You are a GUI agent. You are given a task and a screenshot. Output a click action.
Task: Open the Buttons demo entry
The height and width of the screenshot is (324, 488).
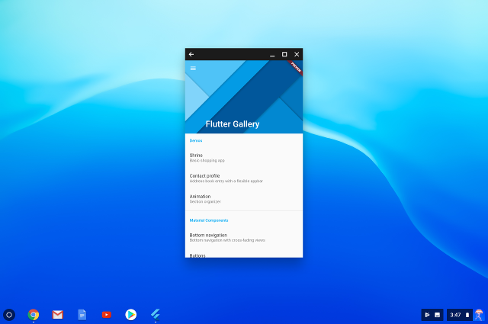(x=244, y=255)
